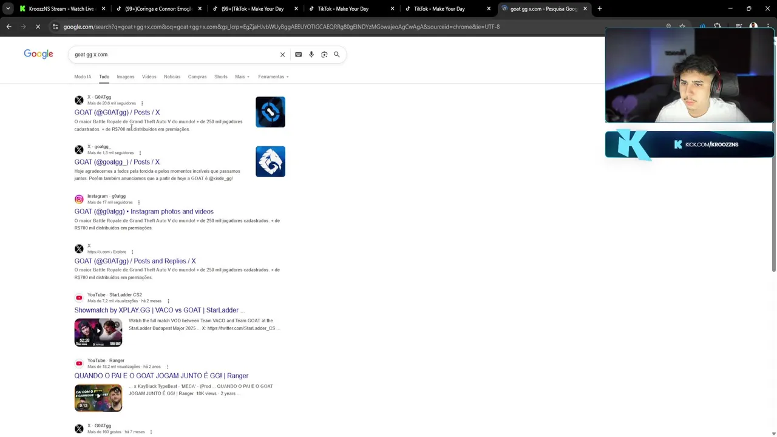Click YouTube favicon of Ranger result
This screenshot has height=437, width=777.
pos(79,364)
